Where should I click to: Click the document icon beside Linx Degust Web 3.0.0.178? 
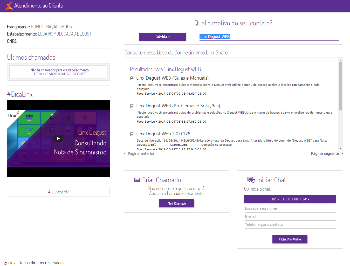[132, 134]
